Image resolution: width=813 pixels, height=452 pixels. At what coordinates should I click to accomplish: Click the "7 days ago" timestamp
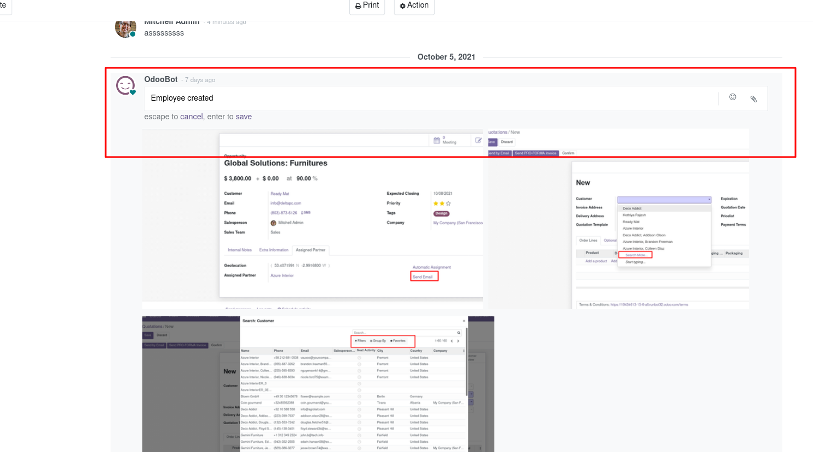tap(200, 80)
